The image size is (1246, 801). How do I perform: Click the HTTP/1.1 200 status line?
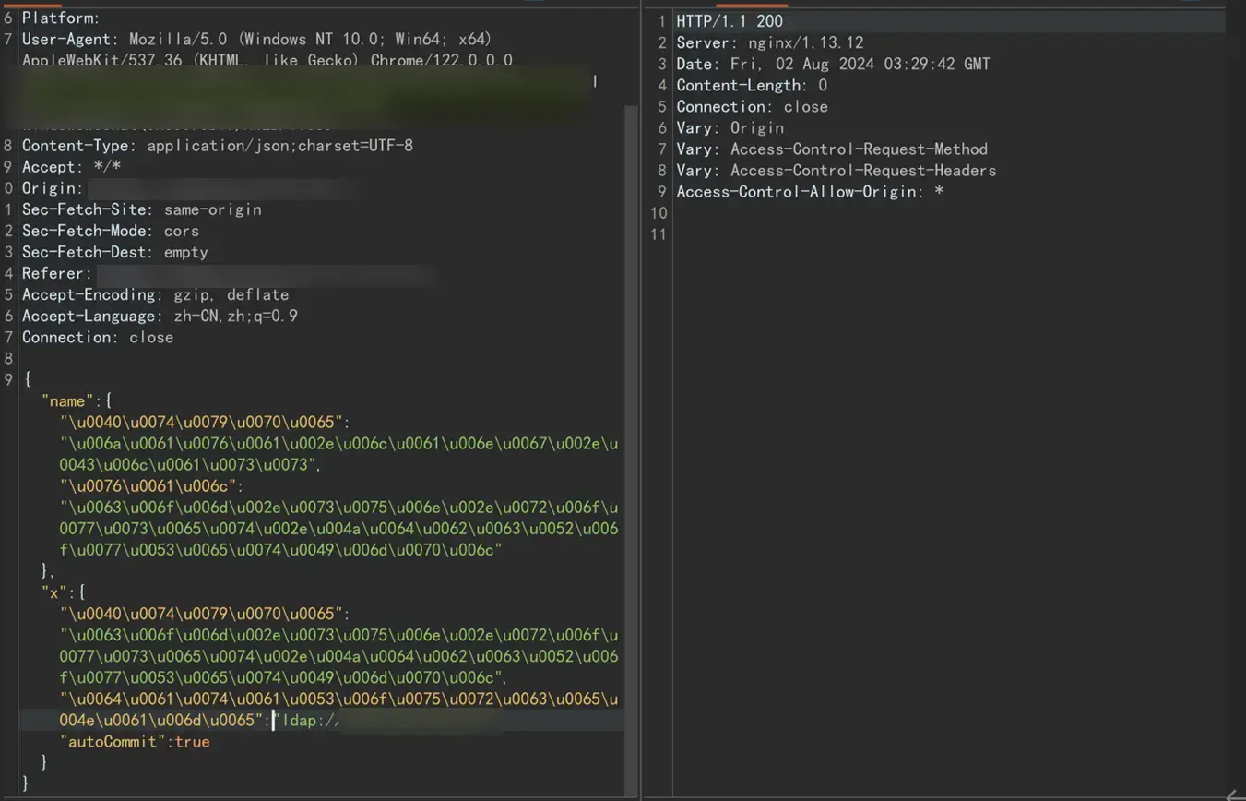pyautogui.click(x=730, y=21)
